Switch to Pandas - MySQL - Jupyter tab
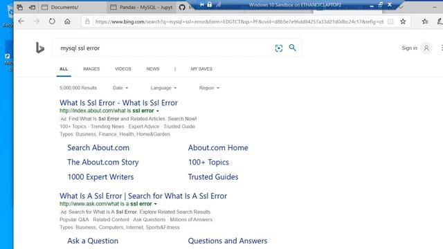The height and width of the screenshot is (249, 443). (x=142, y=8)
